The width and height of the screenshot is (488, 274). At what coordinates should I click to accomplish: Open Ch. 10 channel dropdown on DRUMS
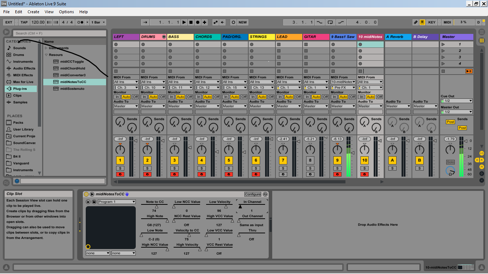[x=153, y=87]
